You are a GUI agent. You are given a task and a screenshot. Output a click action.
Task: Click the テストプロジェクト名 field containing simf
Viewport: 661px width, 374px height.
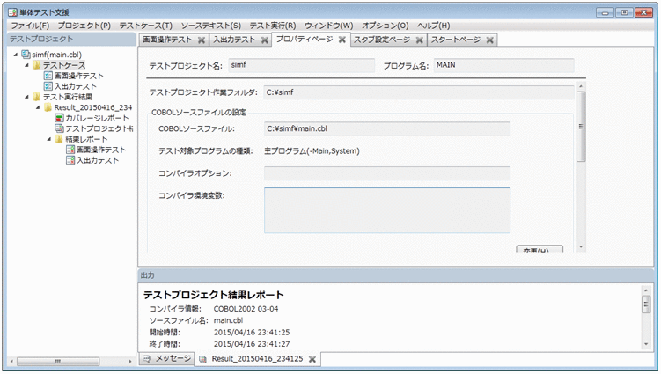coord(301,65)
